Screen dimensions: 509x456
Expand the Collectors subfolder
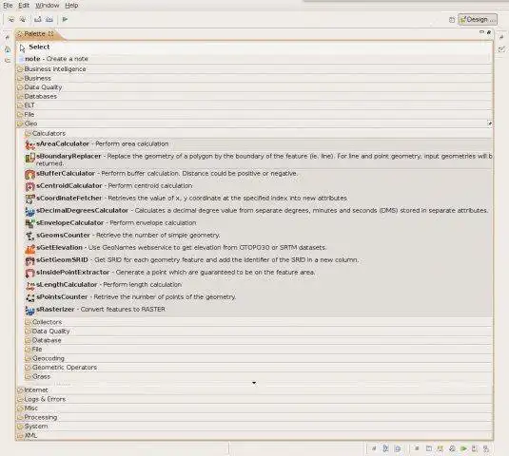click(x=258, y=322)
